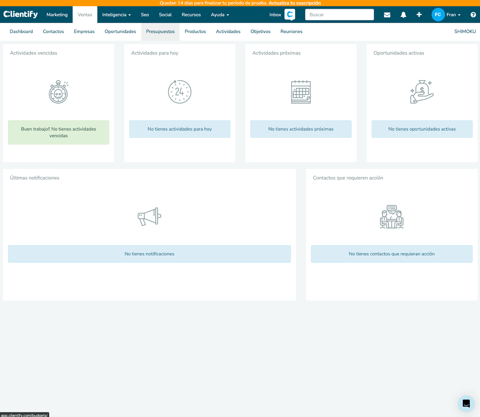Expand the Inteligencia dropdown menu

pos(116,15)
